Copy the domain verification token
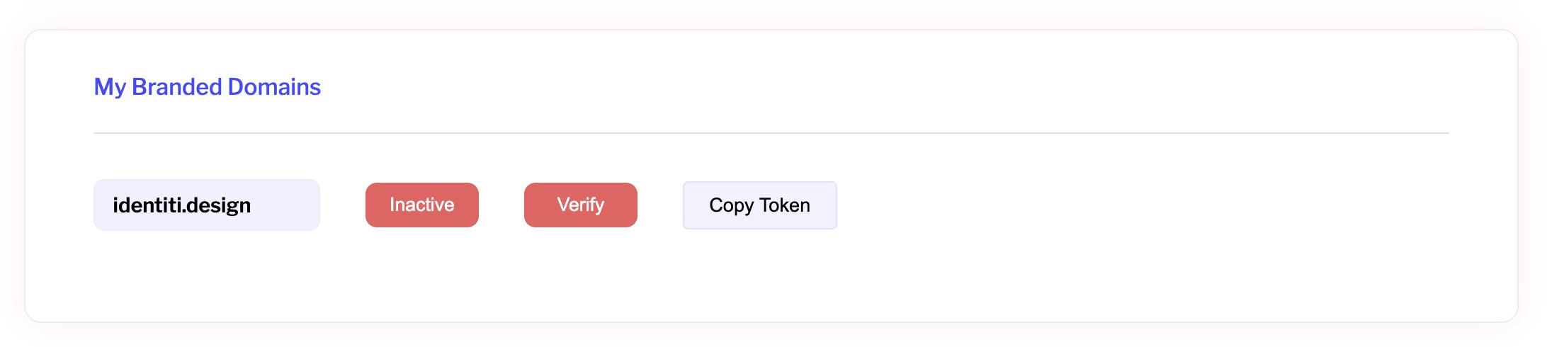Image resolution: width=1547 pixels, height=347 pixels. coord(759,205)
